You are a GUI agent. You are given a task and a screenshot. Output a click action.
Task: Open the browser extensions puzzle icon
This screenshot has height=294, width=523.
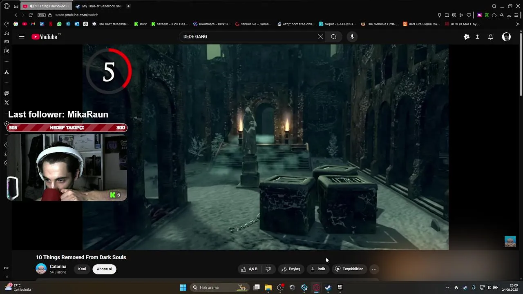click(494, 15)
